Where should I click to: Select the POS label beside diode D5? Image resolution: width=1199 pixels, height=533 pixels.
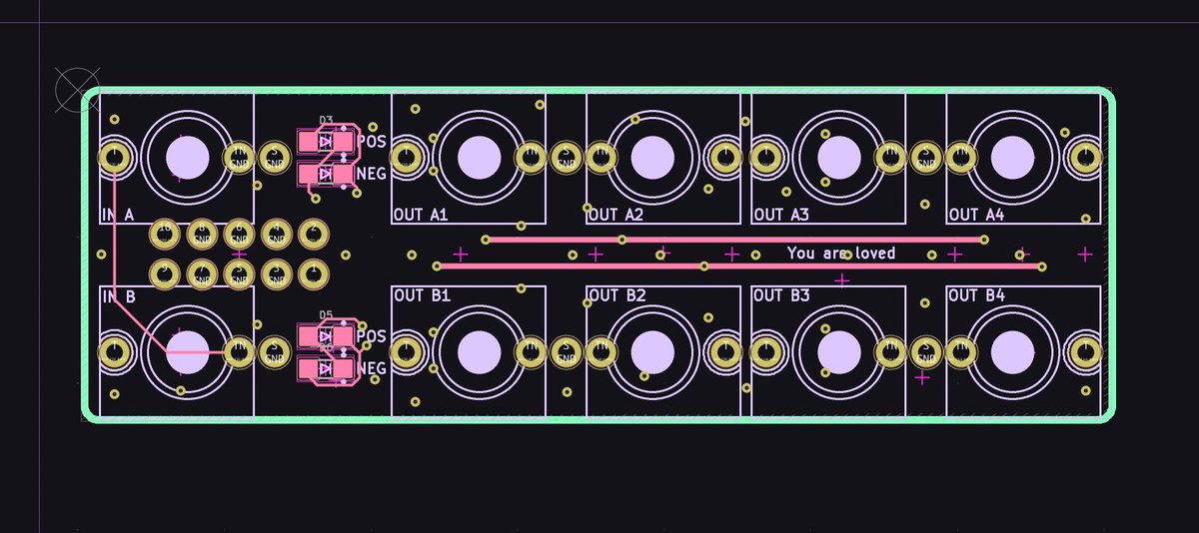371,336
